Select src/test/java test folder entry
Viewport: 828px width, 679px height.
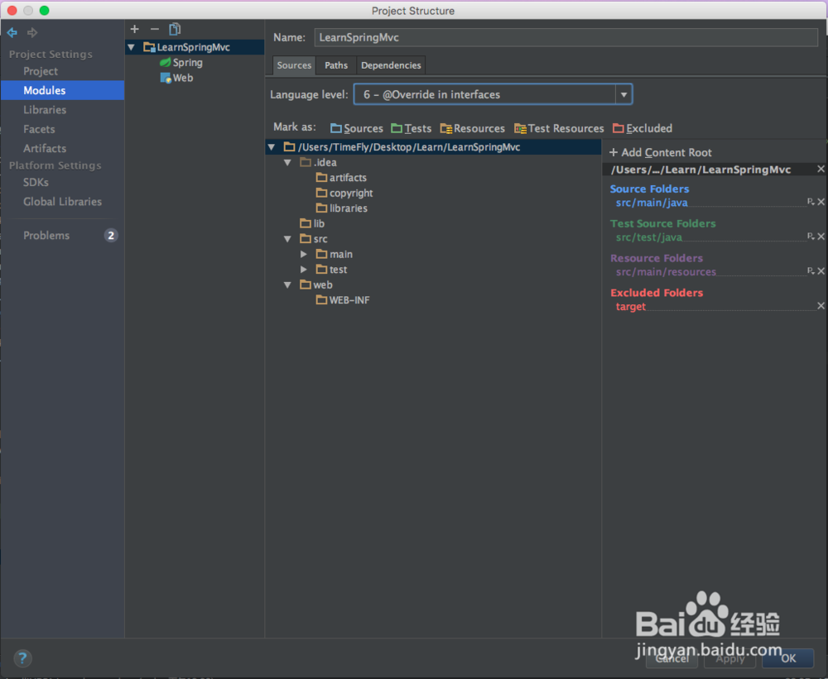pyautogui.click(x=649, y=237)
